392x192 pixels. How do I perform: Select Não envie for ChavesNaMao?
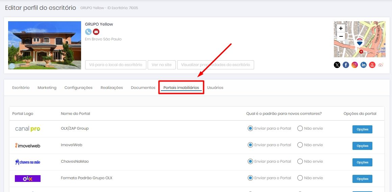coord(300,161)
